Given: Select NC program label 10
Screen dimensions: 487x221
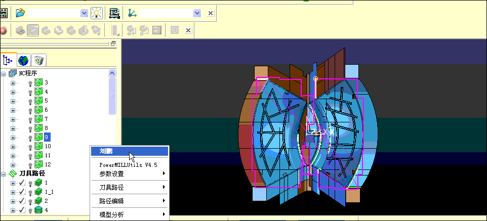Looking at the screenshot, I should click(x=48, y=147).
